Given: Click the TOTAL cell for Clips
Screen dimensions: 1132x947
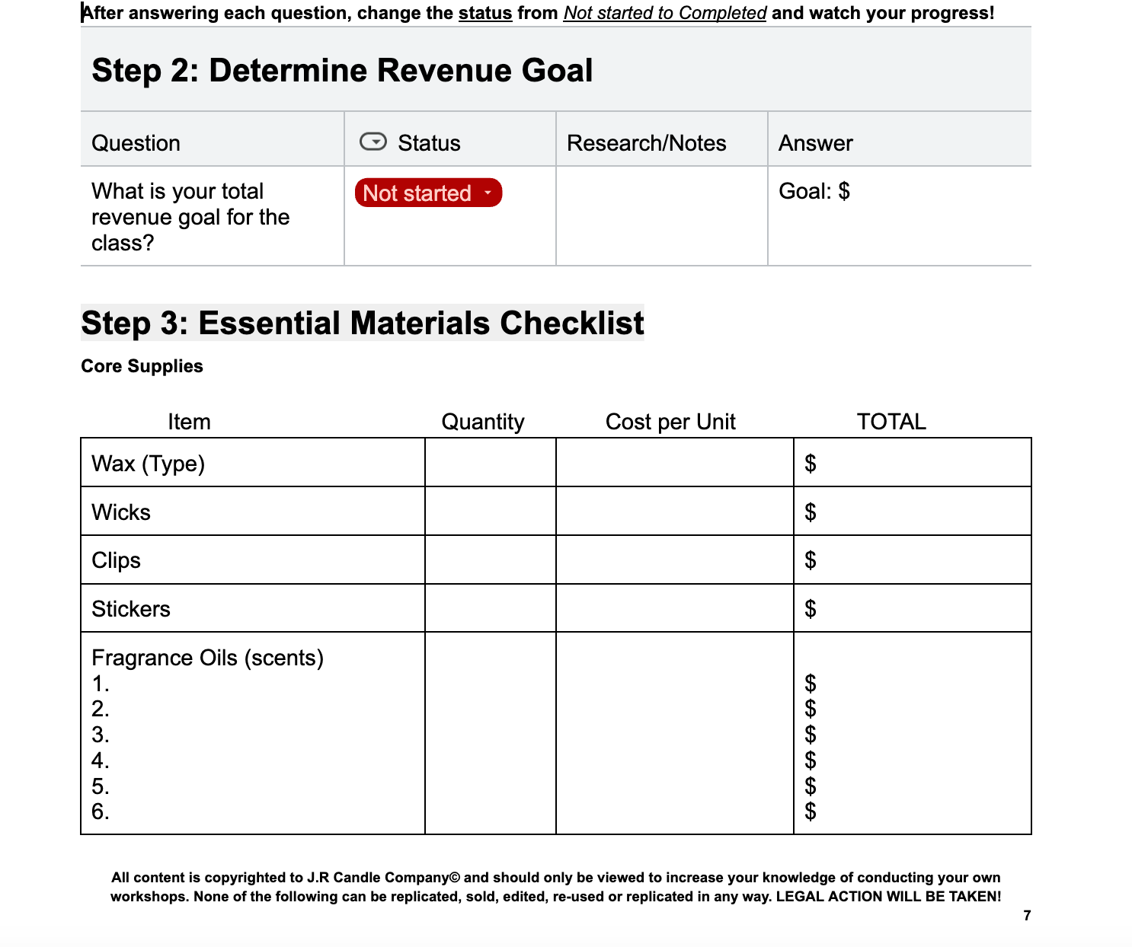Looking at the screenshot, I should pos(912,560).
